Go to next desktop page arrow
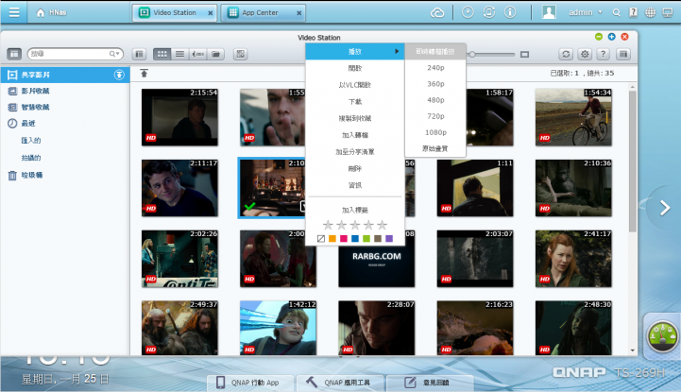 pyautogui.click(x=665, y=208)
